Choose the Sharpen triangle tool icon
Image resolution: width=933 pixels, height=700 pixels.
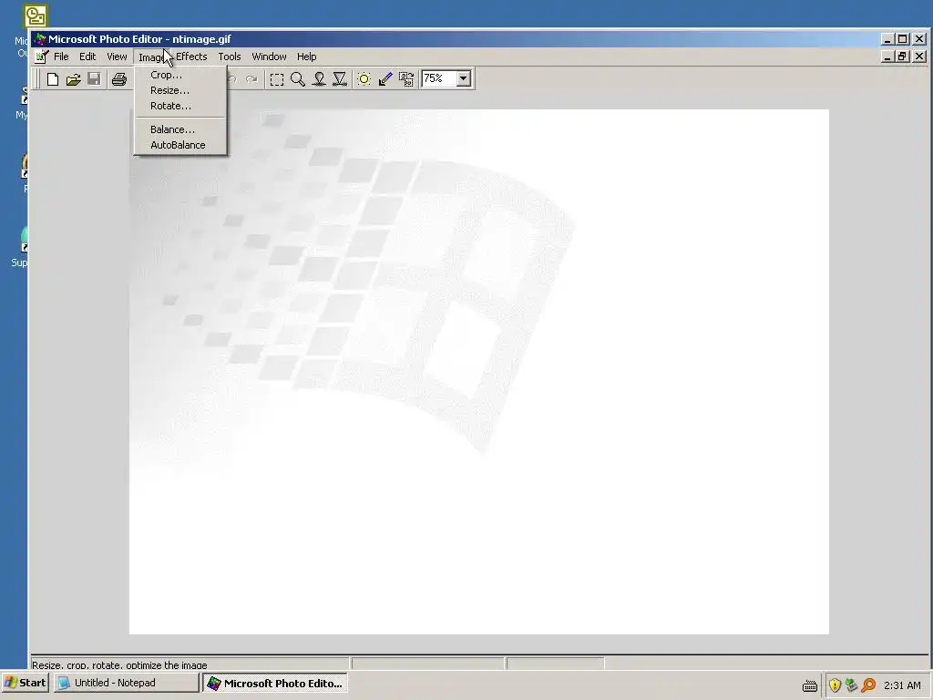[x=340, y=79]
